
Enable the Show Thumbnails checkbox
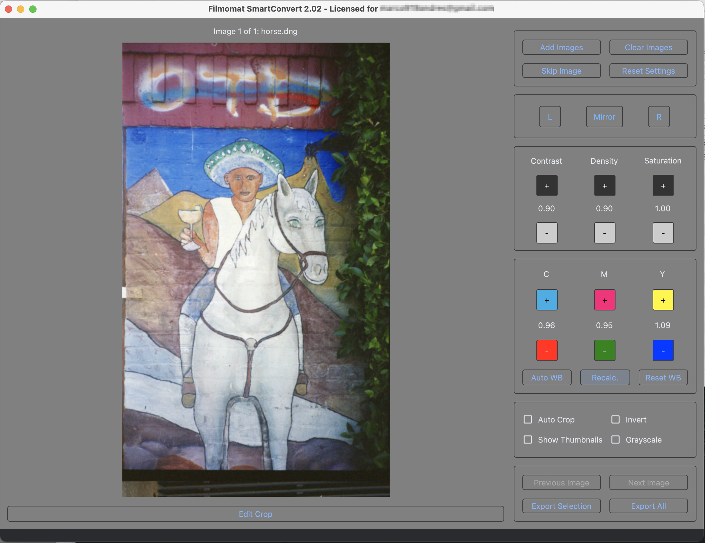(x=528, y=440)
